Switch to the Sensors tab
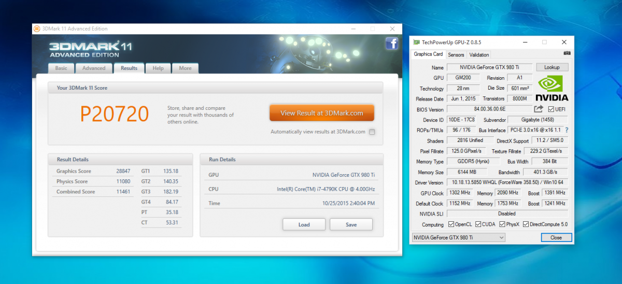This screenshot has height=284, width=622. click(x=456, y=54)
